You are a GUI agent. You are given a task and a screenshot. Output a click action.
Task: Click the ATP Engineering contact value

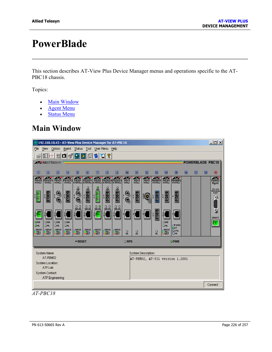(53, 278)
